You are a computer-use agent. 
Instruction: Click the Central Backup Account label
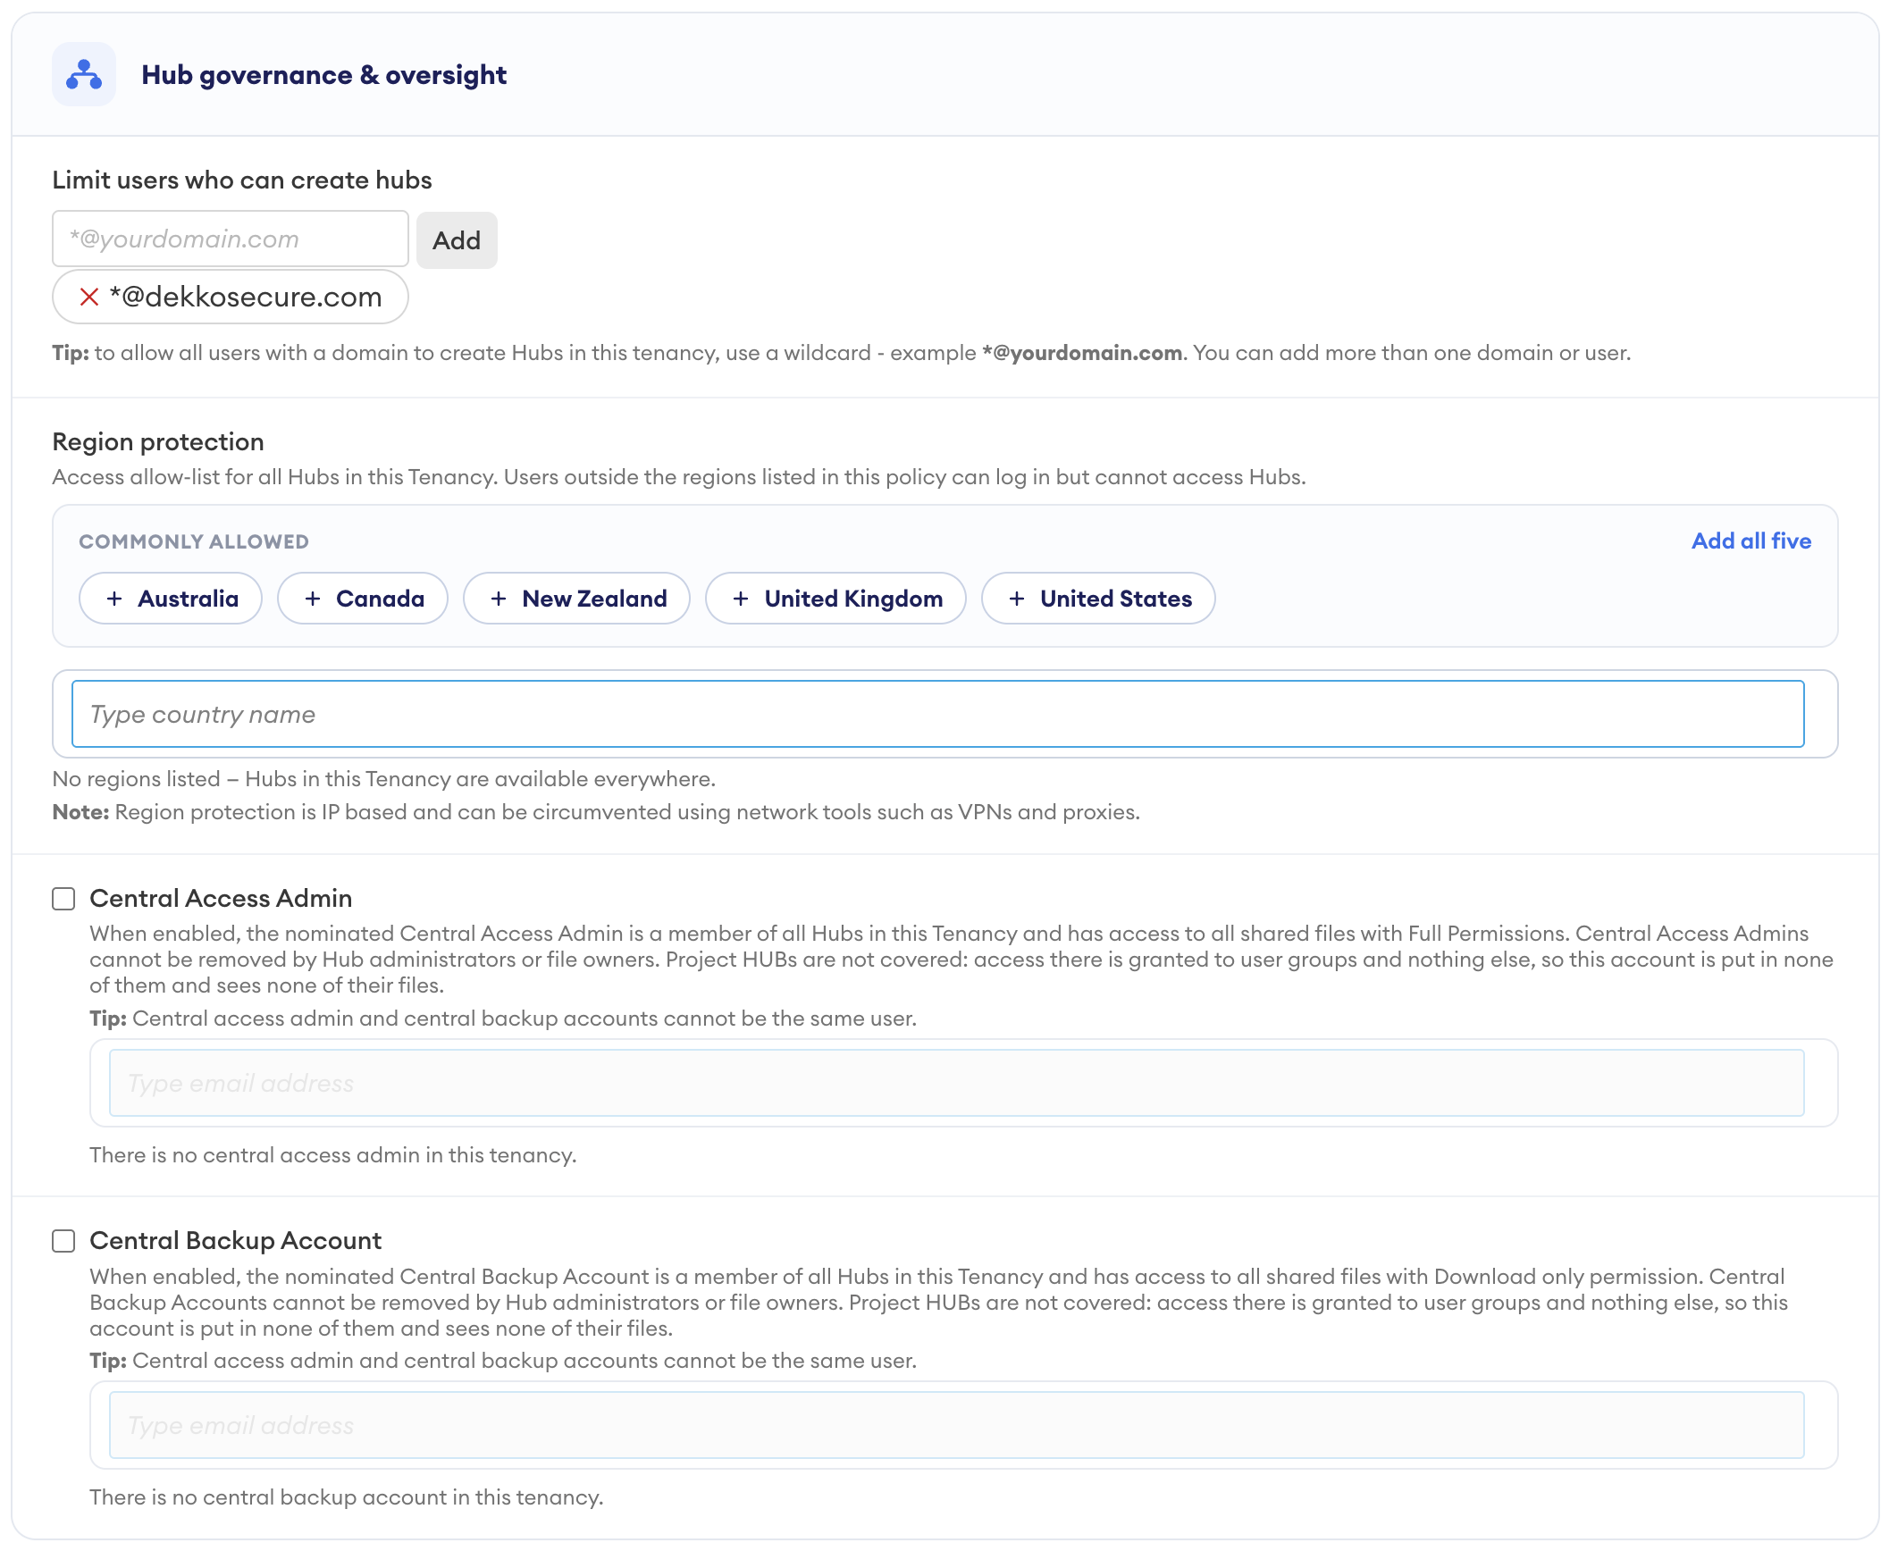(x=236, y=1241)
